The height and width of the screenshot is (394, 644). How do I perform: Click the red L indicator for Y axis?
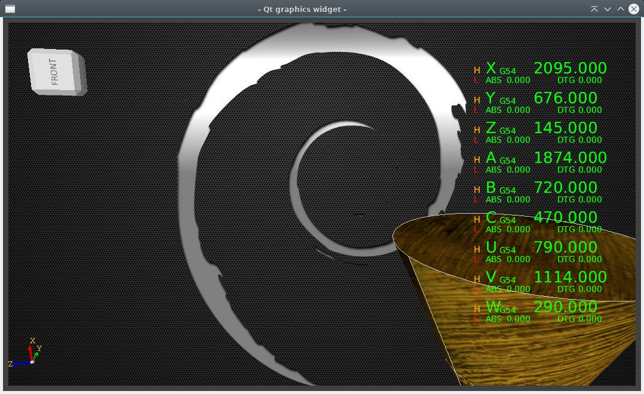(476, 110)
